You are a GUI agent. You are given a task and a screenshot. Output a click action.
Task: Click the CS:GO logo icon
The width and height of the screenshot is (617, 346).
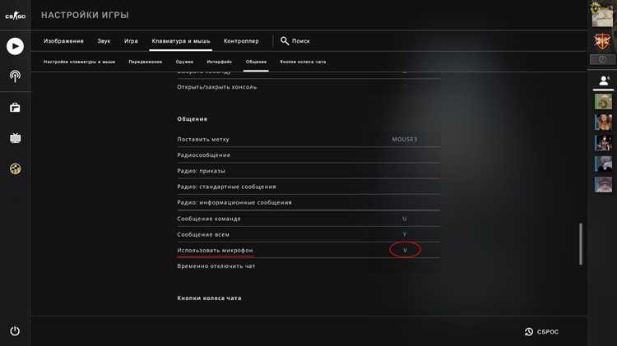[15, 16]
